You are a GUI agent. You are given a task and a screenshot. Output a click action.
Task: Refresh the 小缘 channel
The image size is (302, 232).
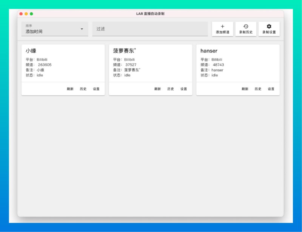[x=70, y=89]
